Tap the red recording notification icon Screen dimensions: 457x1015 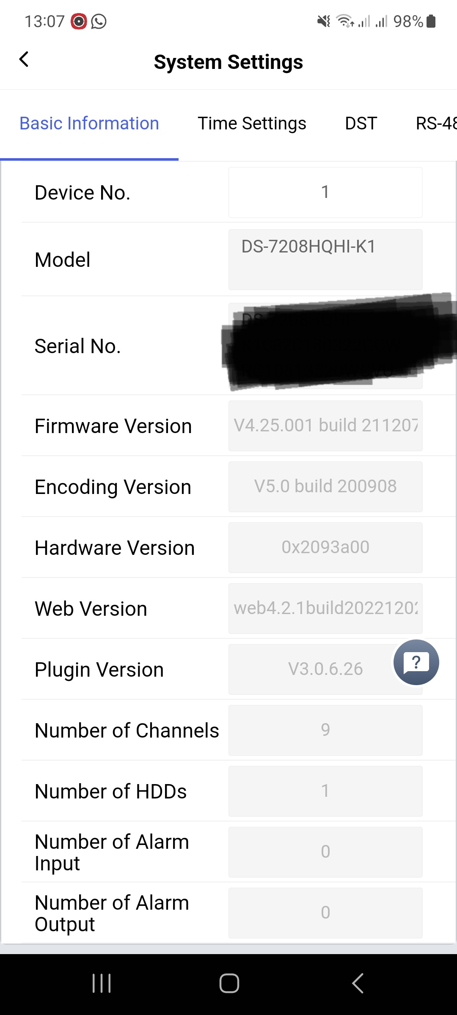click(79, 21)
